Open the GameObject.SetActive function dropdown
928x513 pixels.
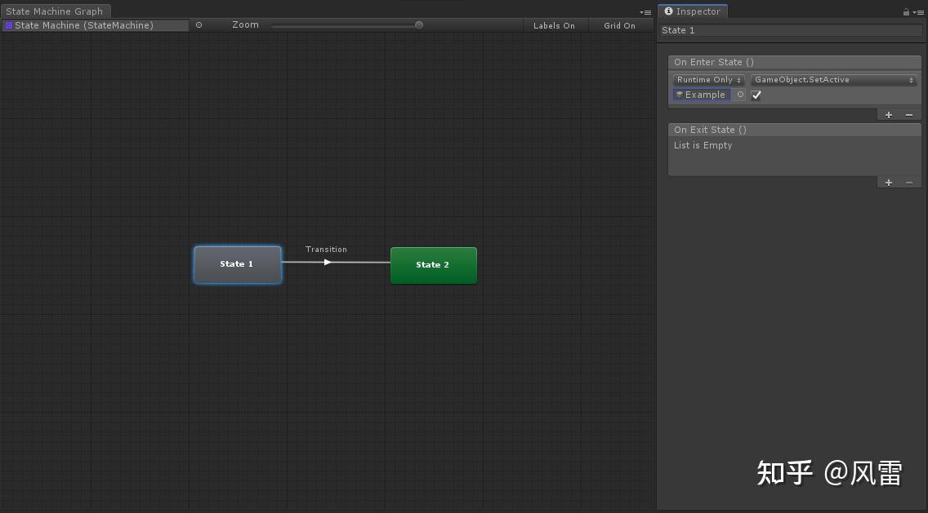(x=833, y=79)
